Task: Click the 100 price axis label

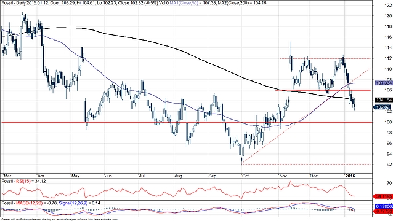Action: (x=388, y=122)
